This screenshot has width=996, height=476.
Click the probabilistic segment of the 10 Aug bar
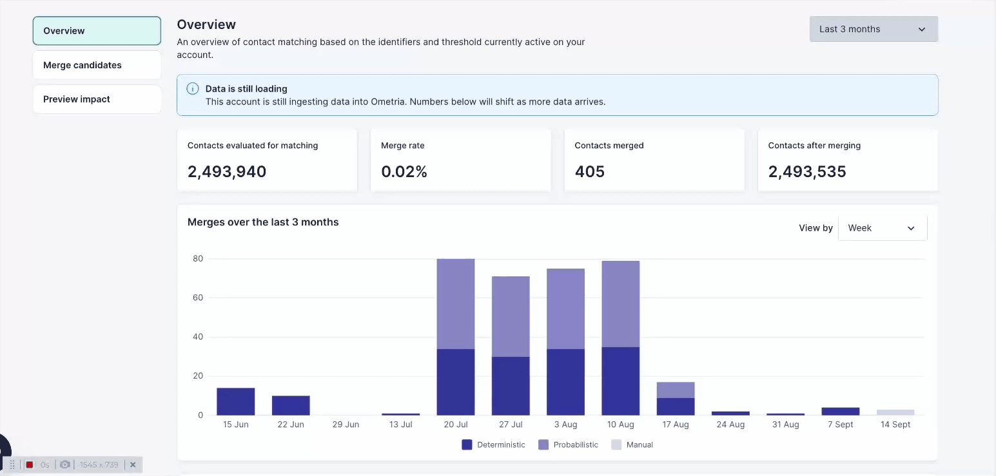pos(621,304)
